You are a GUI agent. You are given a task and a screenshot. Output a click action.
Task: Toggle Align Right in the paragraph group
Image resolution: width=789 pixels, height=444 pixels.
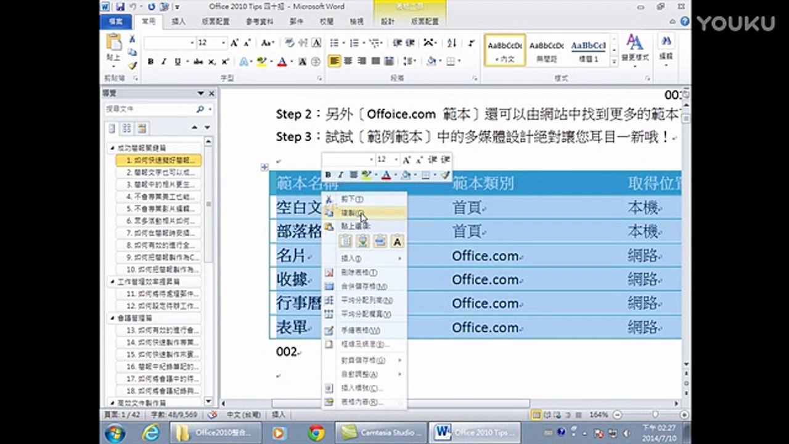point(362,62)
